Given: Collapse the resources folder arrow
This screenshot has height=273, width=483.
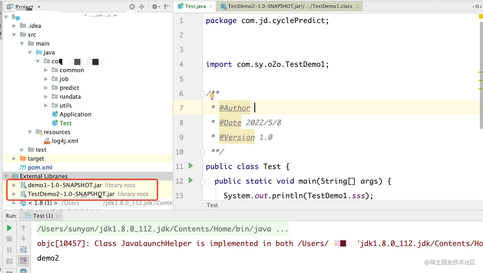Looking at the screenshot, I should click(x=30, y=132).
